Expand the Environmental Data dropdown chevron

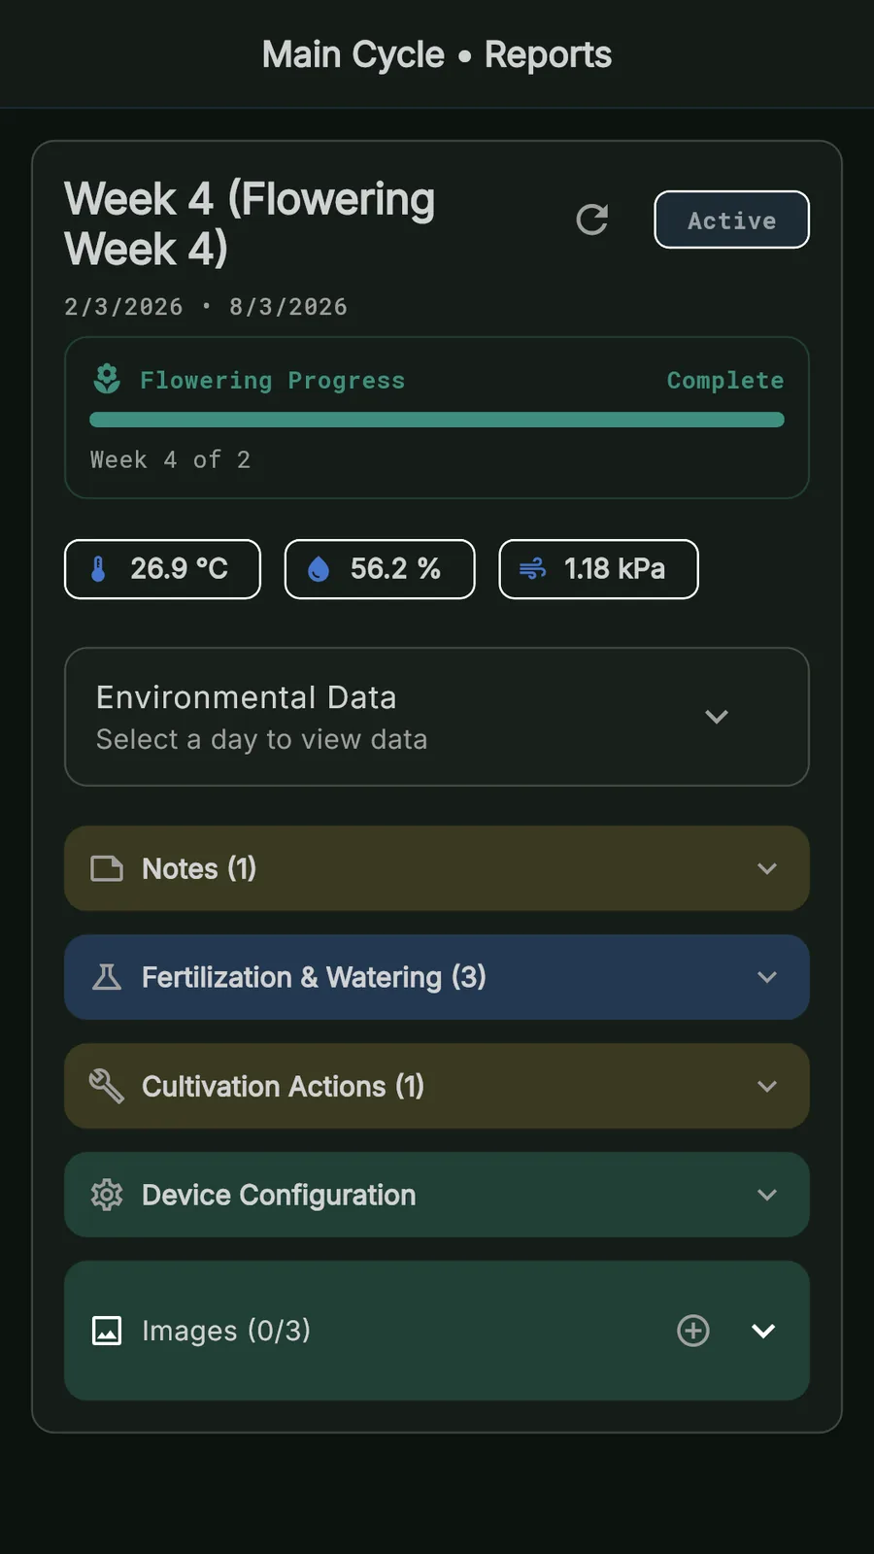pyautogui.click(x=717, y=717)
